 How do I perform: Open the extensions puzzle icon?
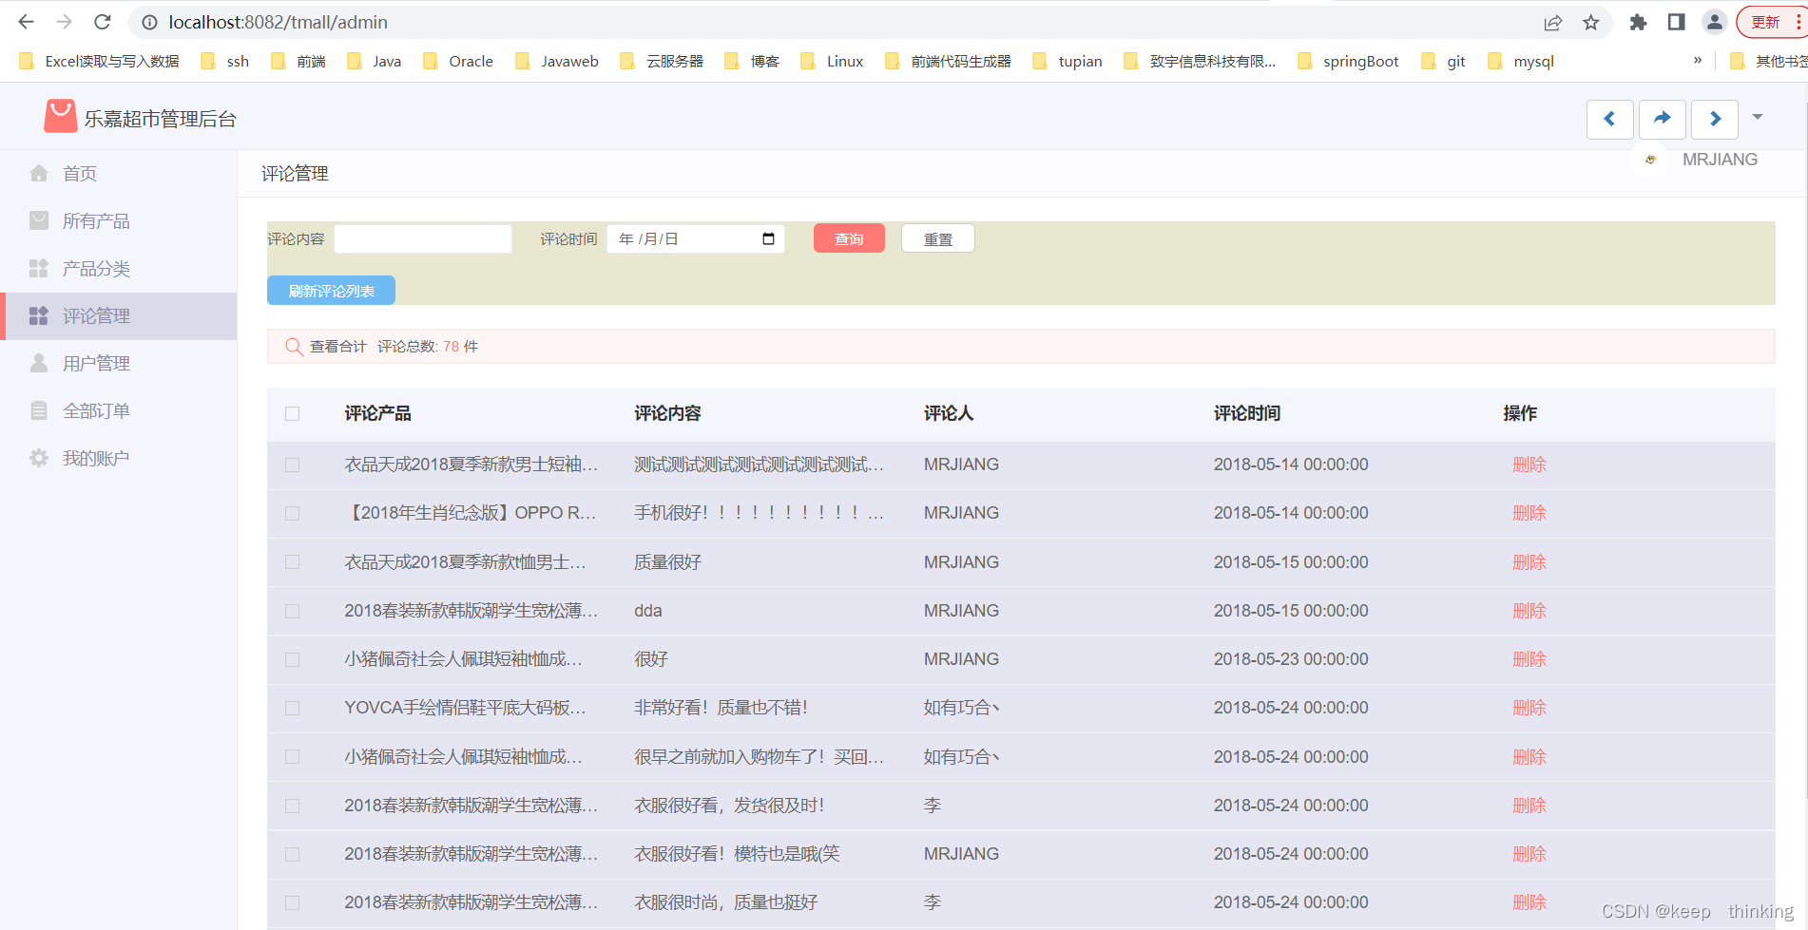pos(1638,22)
